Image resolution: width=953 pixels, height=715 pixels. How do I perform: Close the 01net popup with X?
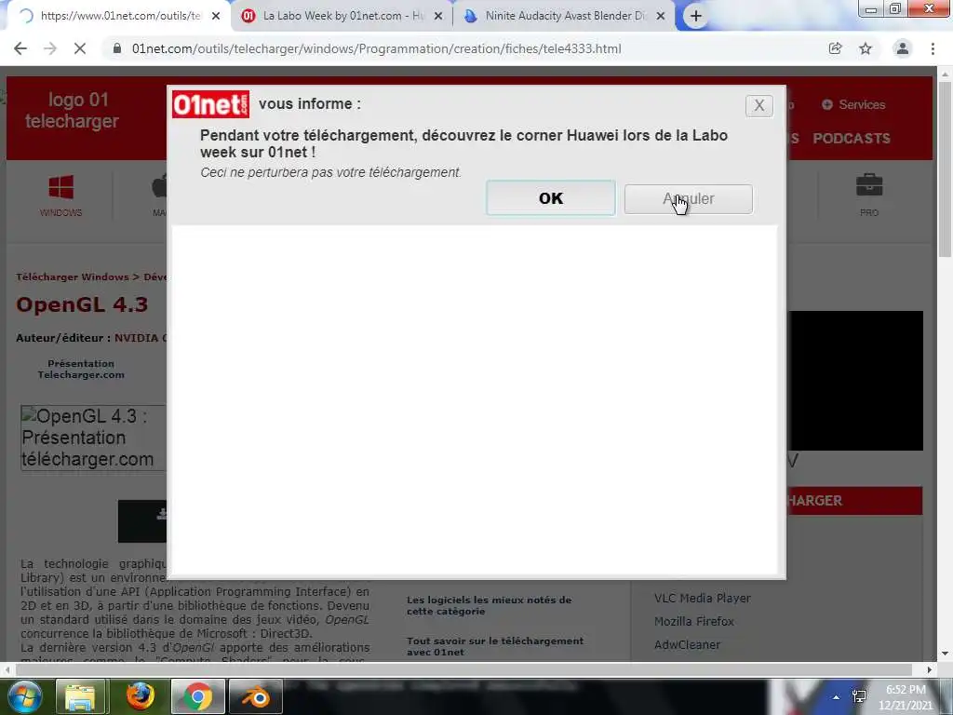[x=759, y=106]
